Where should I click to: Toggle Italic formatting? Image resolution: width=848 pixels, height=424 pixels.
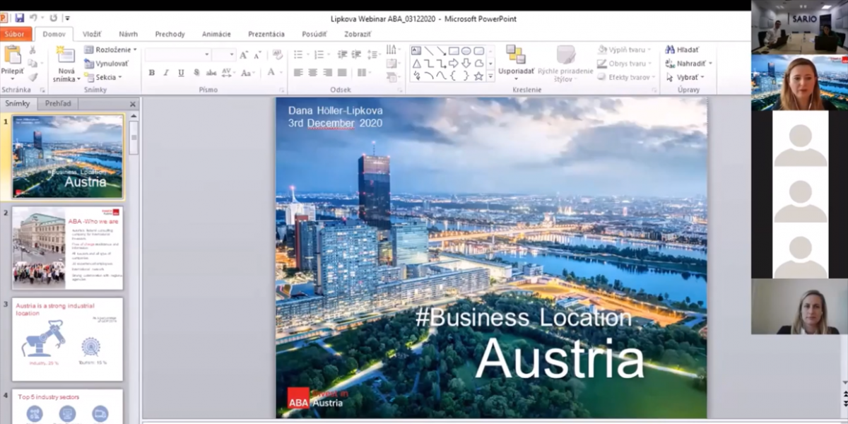[166, 73]
